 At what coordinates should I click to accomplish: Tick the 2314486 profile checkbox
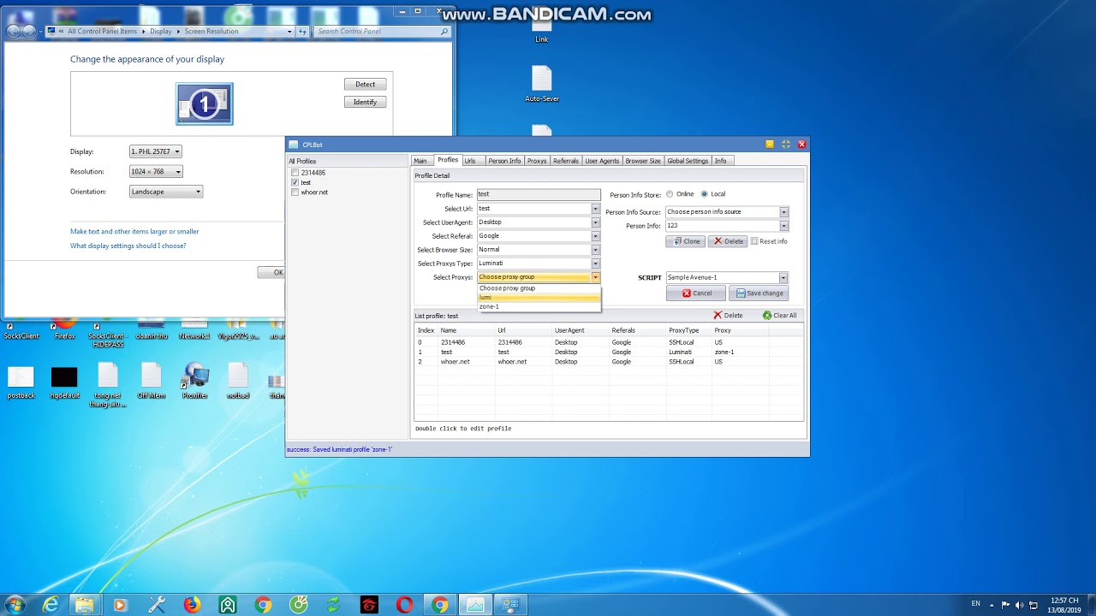pos(295,173)
